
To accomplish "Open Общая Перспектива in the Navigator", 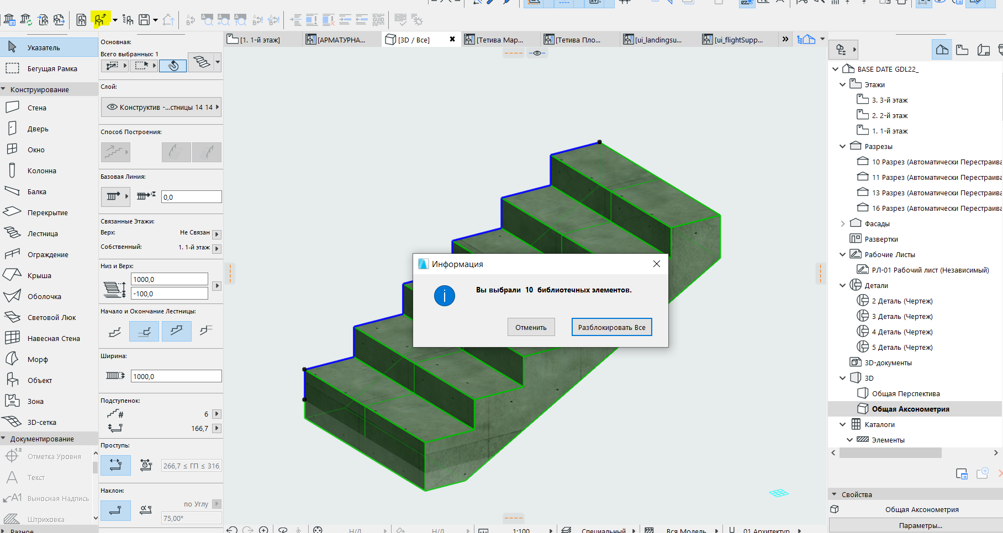I will (905, 393).
